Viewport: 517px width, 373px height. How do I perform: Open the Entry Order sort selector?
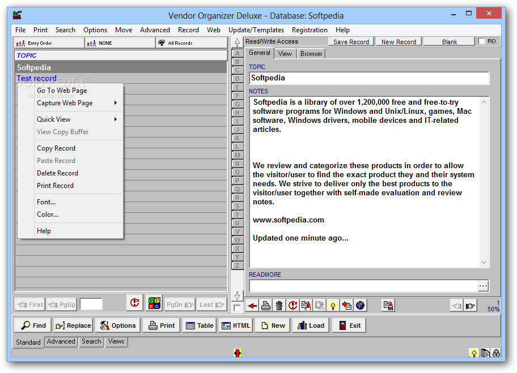[x=49, y=43]
